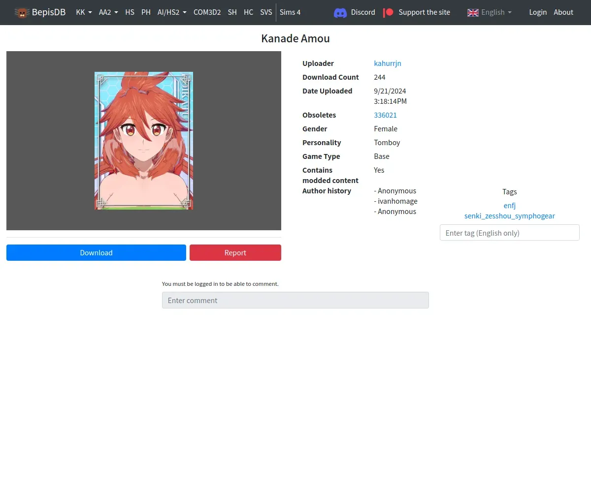This screenshot has width=591, height=492.
Task: Click the Tomboy personality value
Action: 387,143
